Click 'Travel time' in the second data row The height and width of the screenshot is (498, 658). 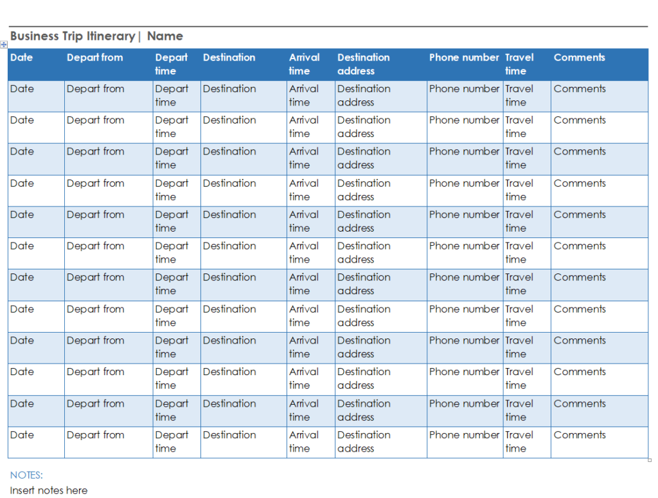coord(519,127)
